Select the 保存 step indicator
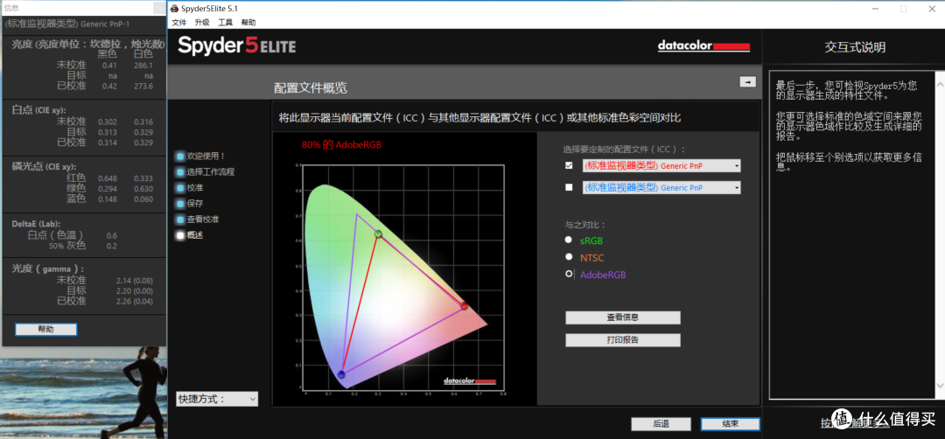 (x=180, y=204)
